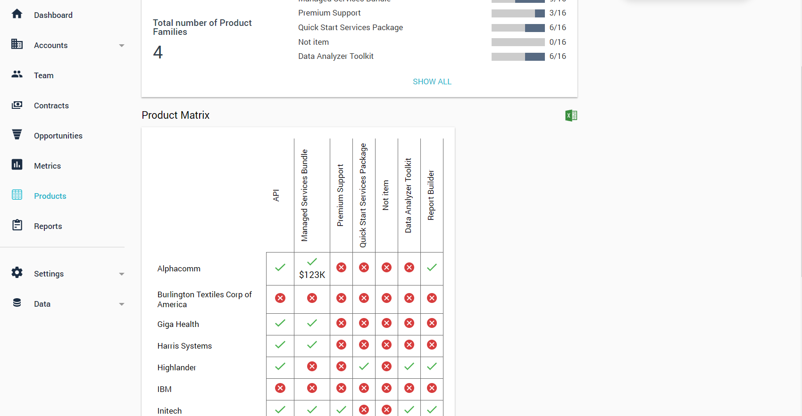Click Alphacomm $123K value
This screenshot has height=416, width=802.
[312, 275]
